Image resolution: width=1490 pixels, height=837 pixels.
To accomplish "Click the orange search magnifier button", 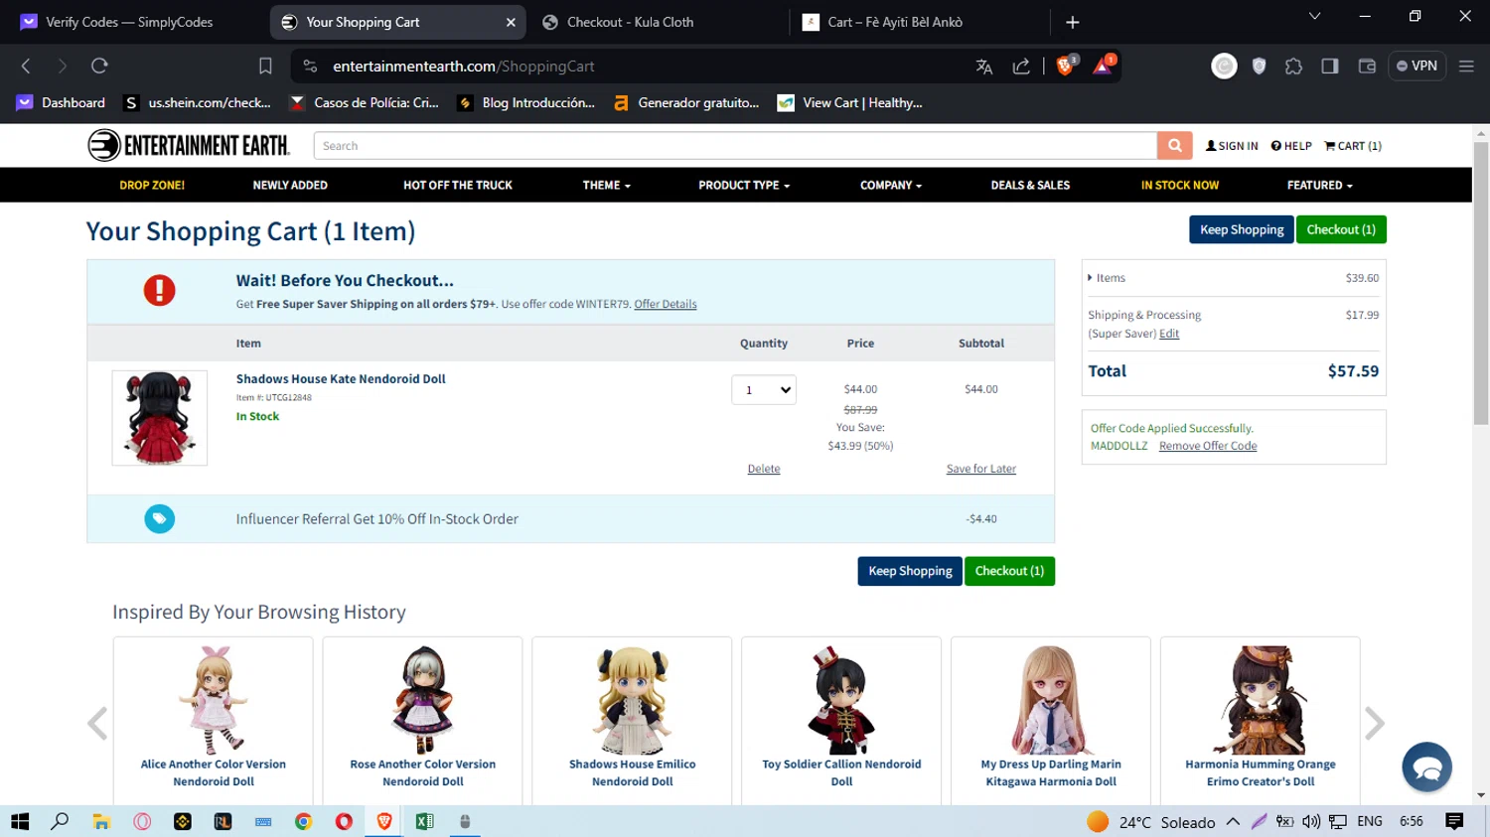I will click(x=1174, y=146).
